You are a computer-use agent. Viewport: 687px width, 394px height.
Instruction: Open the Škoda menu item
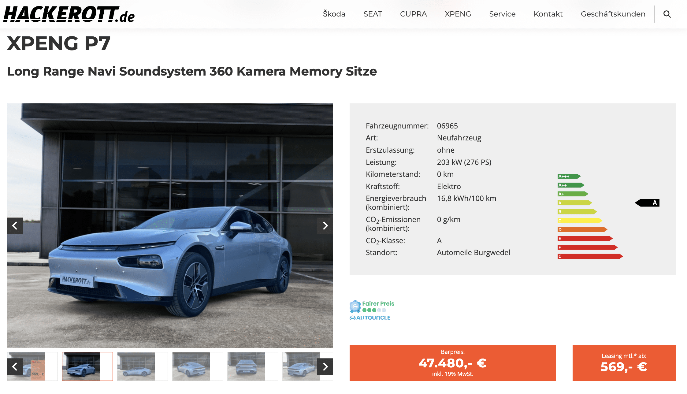point(334,14)
